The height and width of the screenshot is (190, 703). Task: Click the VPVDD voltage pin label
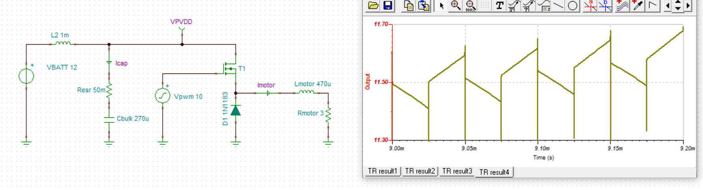point(181,22)
